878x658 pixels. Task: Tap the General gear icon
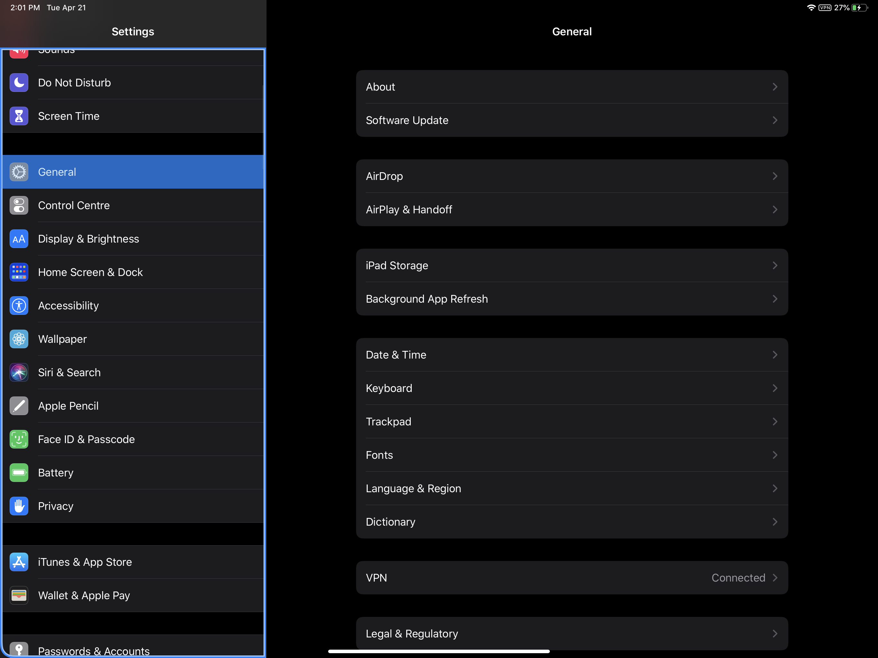coord(19,172)
